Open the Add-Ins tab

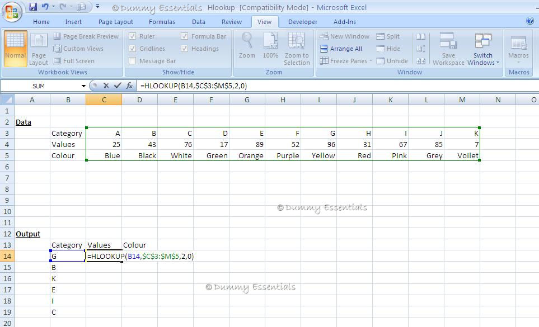[x=344, y=22]
